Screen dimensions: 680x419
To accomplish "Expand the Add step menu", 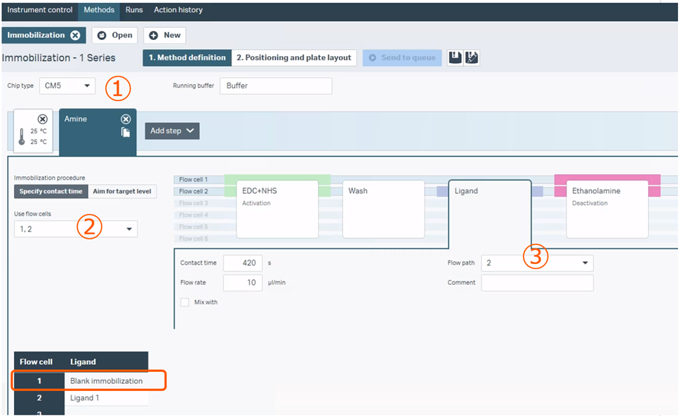I will click(172, 131).
